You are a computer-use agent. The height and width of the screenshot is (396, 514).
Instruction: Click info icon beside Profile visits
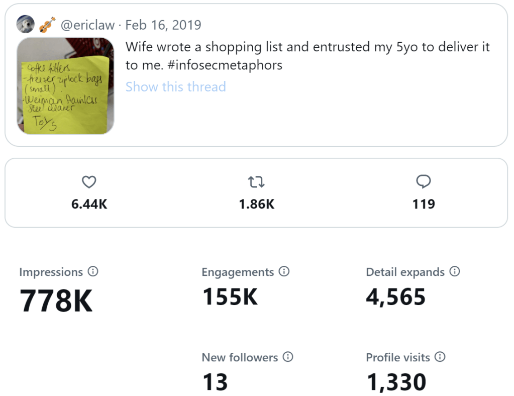440,357
